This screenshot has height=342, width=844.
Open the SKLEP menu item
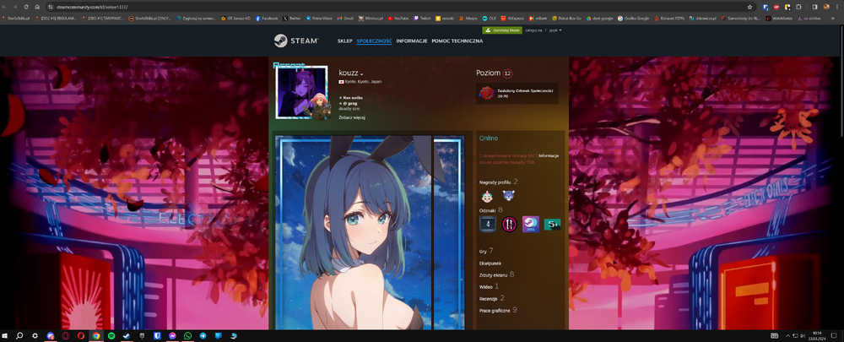[345, 41]
